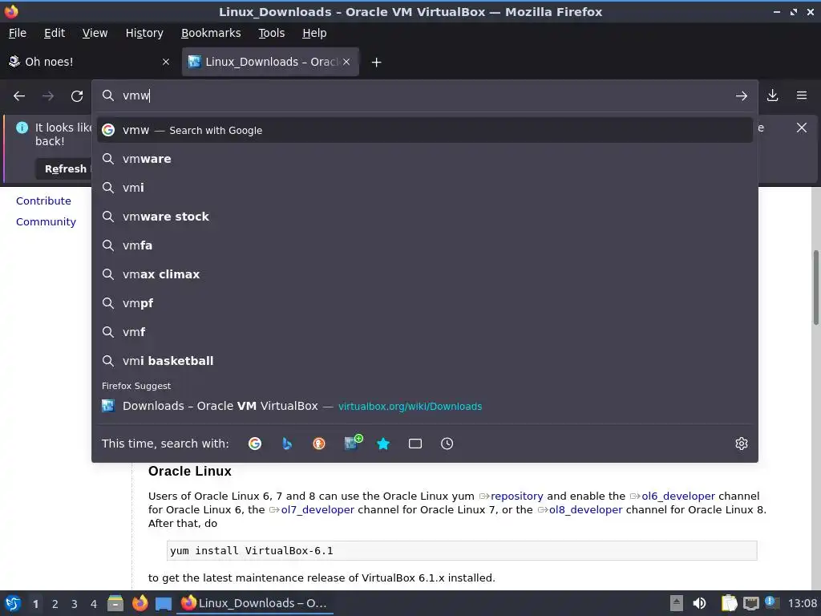Image resolution: width=821 pixels, height=616 pixels.
Task: Go back with the back arrow
Action: coord(19,96)
